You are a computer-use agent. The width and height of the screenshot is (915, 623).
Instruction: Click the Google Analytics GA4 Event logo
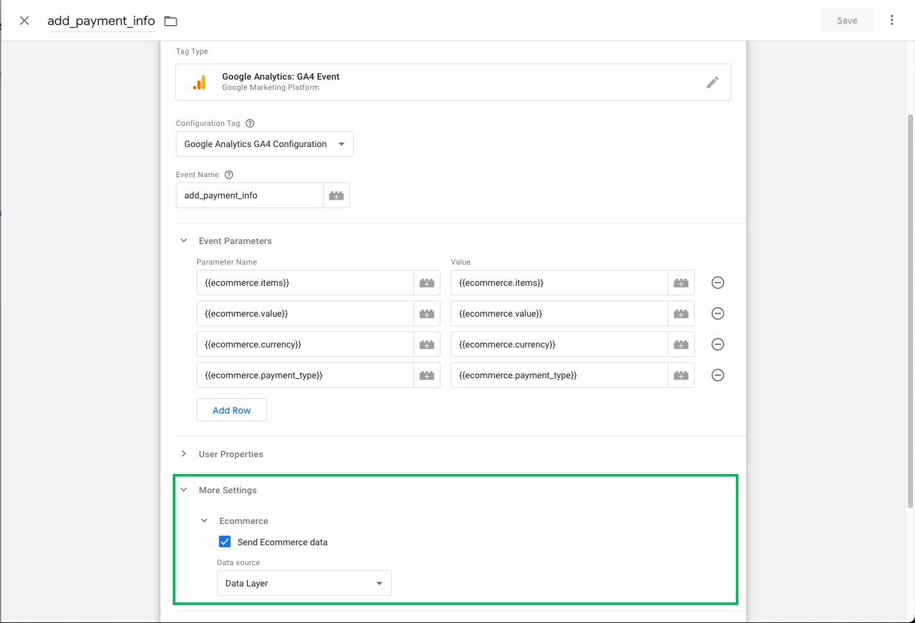[x=200, y=82]
